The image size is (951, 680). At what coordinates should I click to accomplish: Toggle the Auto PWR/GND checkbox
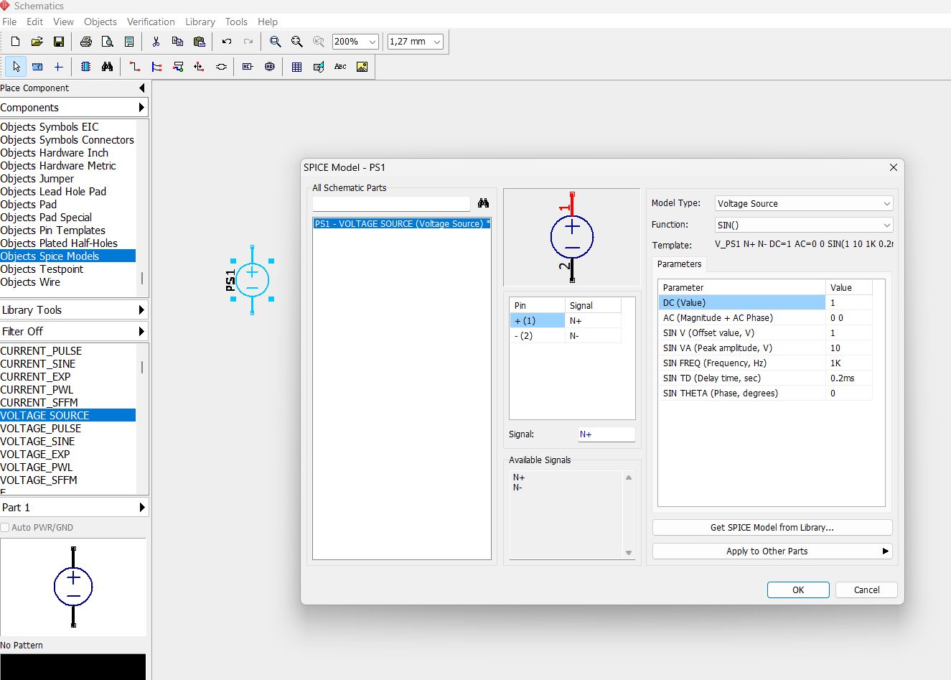6,528
